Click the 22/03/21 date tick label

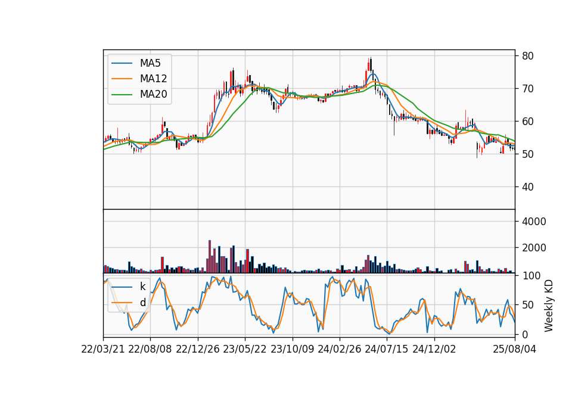(x=103, y=349)
